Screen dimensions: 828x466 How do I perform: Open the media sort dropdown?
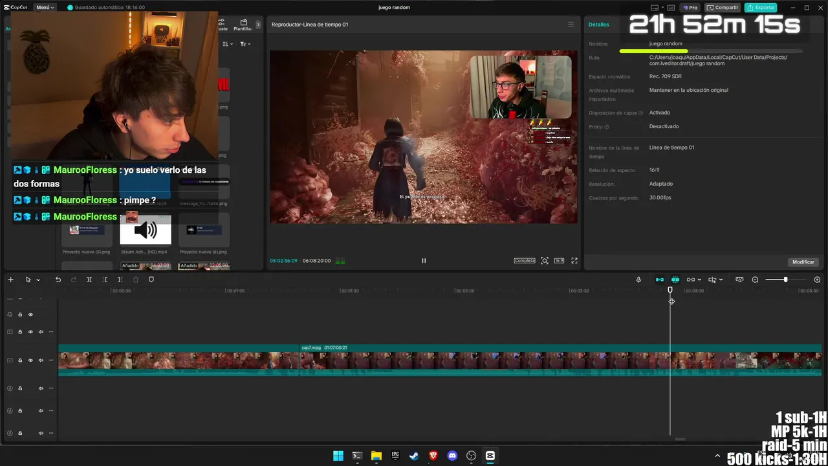[228, 44]
